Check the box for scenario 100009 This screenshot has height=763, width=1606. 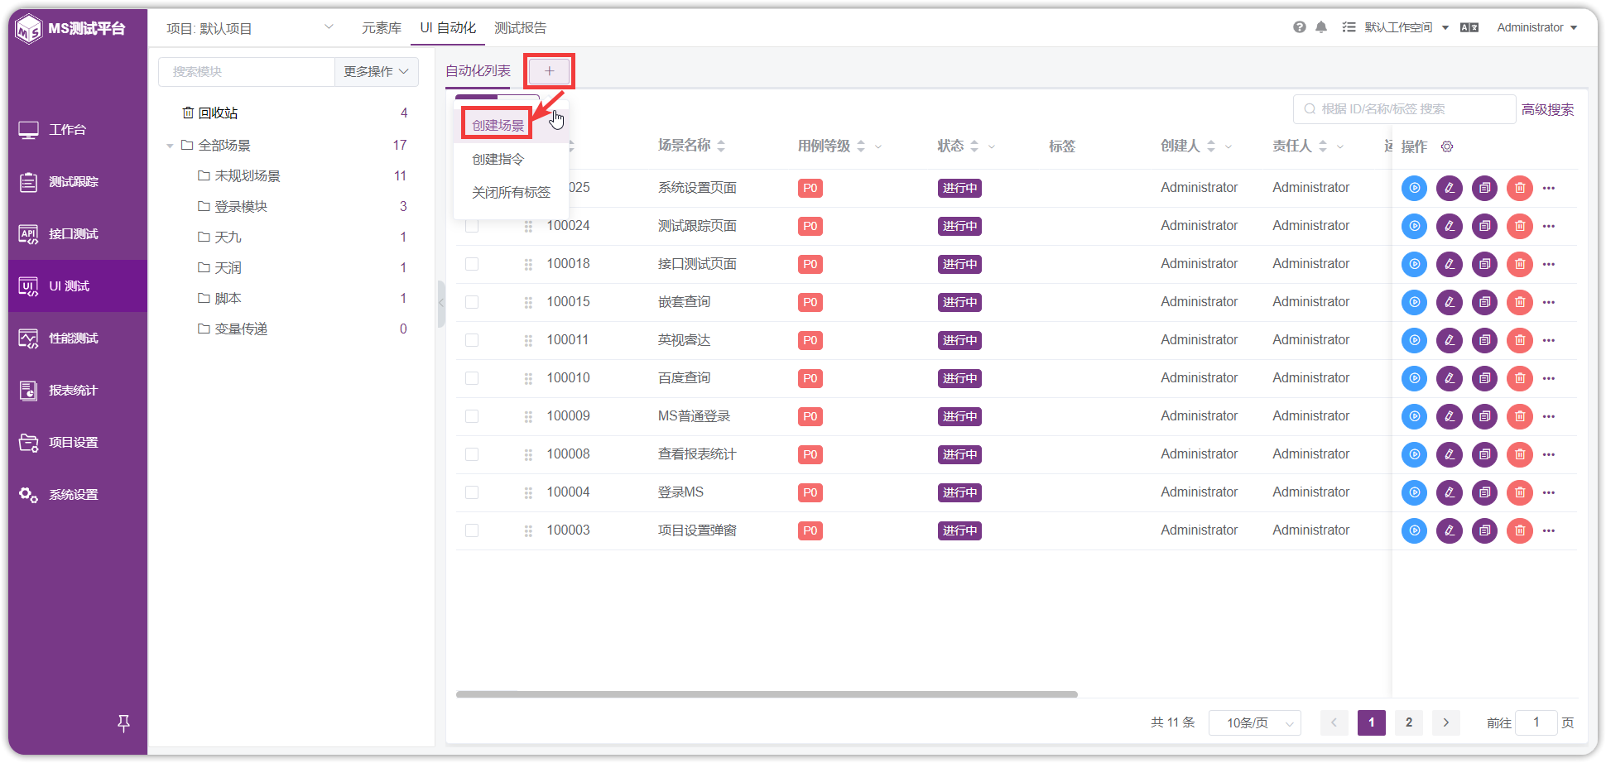(x=472, y=416)
